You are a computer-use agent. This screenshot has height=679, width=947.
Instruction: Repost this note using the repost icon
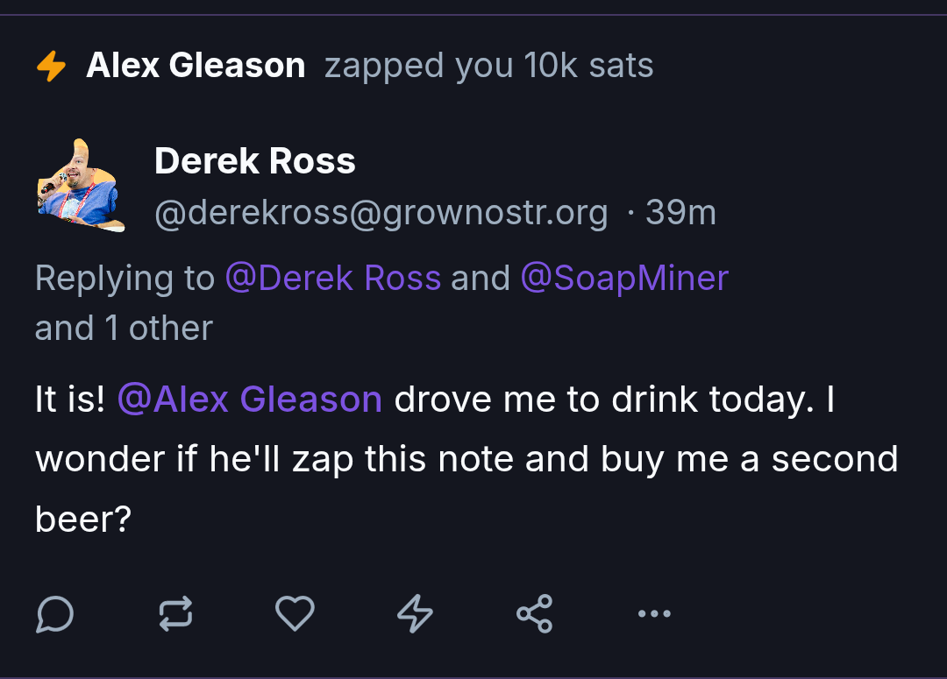click(x=175, y=613)
